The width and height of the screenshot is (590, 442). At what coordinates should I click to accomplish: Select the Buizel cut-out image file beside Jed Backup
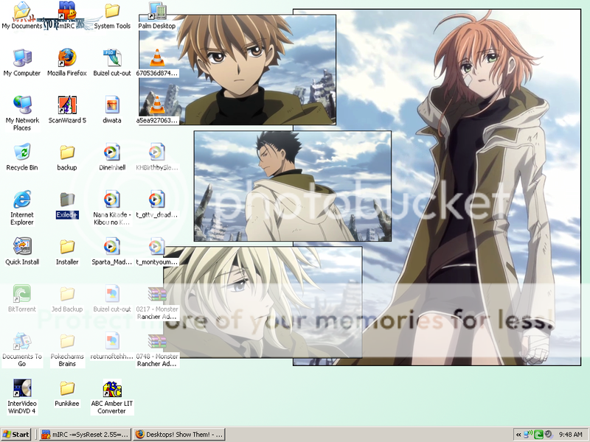(x=112, y=299)
